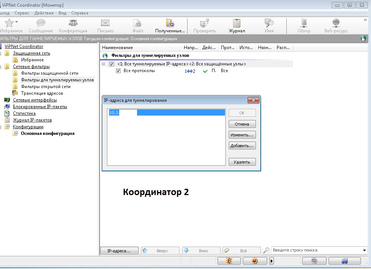The width and height of the screenshot is (371, 269).
Task: Select Защищенная сеть in the tree
Action: pyautogui.click(x=32, y=53)
